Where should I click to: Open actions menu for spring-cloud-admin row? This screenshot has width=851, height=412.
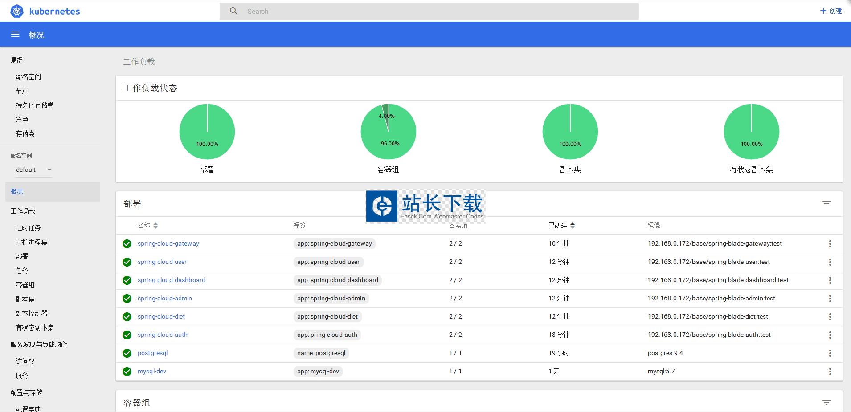click(x=830, y=299)
